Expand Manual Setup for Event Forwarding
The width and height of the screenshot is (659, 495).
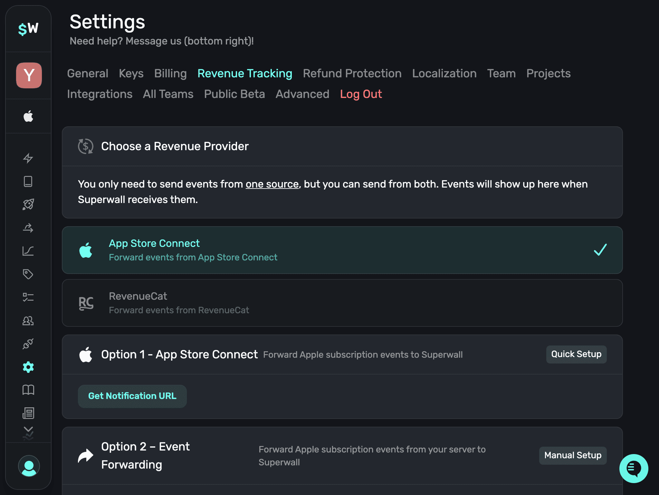(x=572, y=455)
